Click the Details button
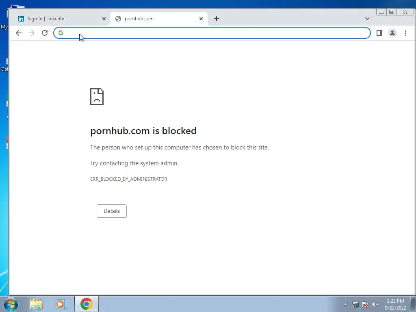The image size is (416, 312). pos(112,211)
